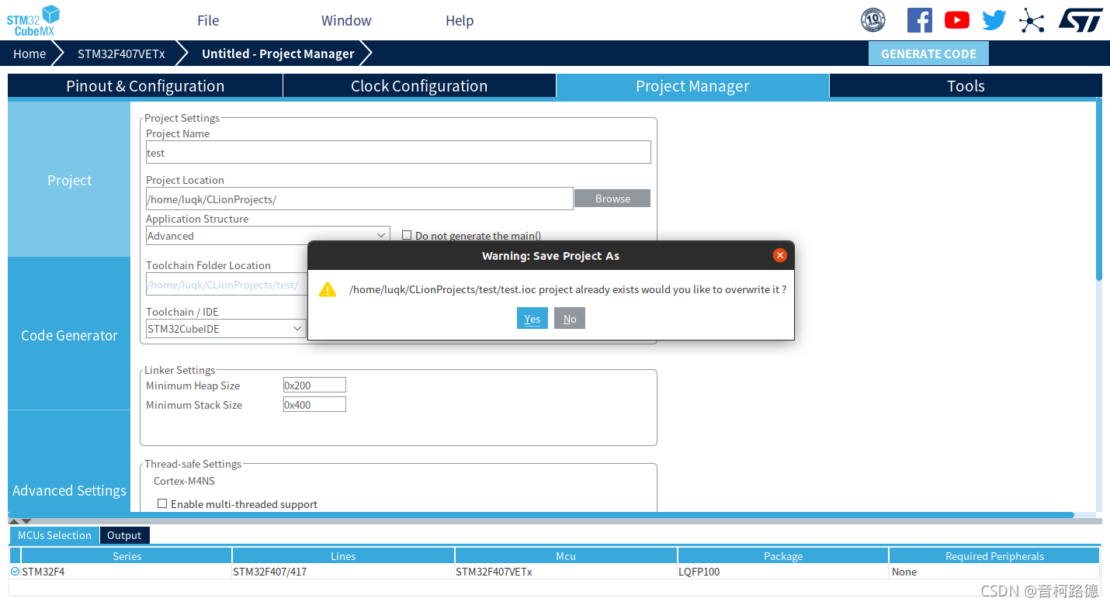Click the vertical scrollbar of settings panel
Screen dimensions: 1110x605
coord(1098,189)
